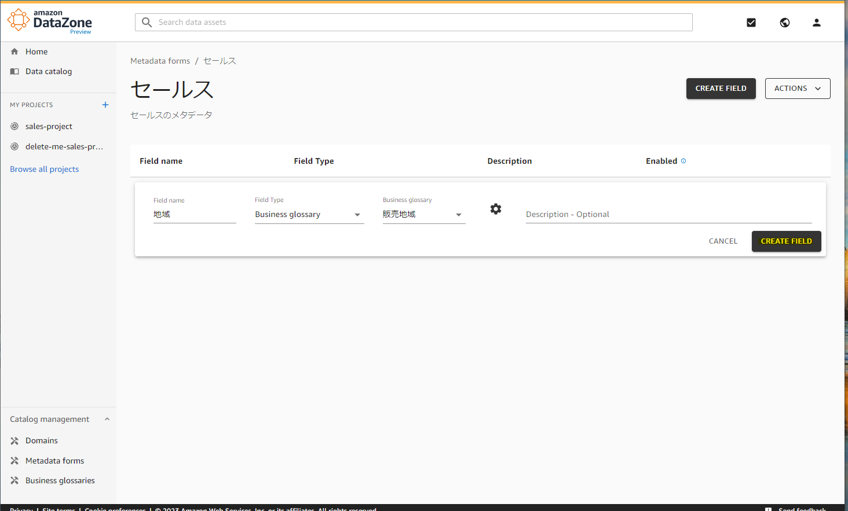The height and width of the screenshot is (511, 848).
Task: Follow the Browse all projects link
Action: coord(45,169)
